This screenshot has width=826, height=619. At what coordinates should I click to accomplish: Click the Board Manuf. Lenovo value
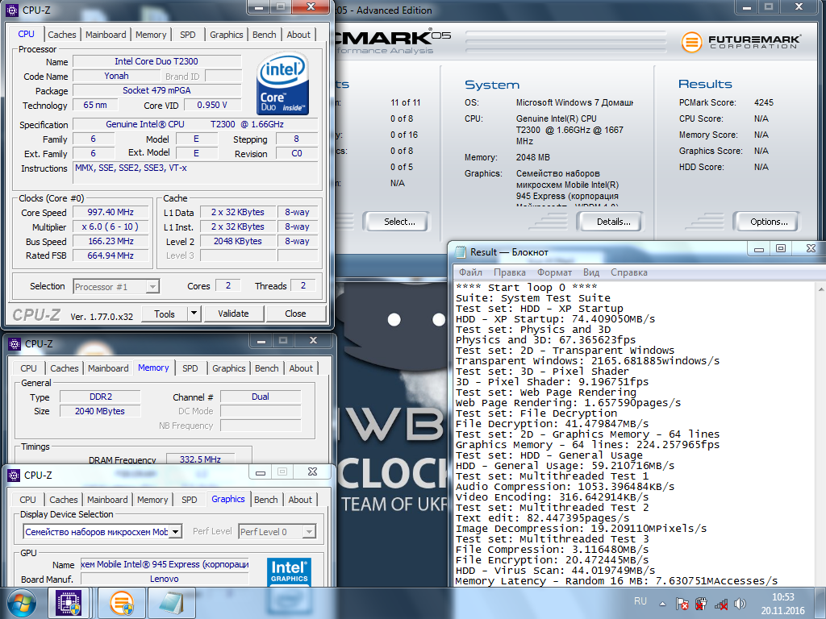click(x=165, y=579)
